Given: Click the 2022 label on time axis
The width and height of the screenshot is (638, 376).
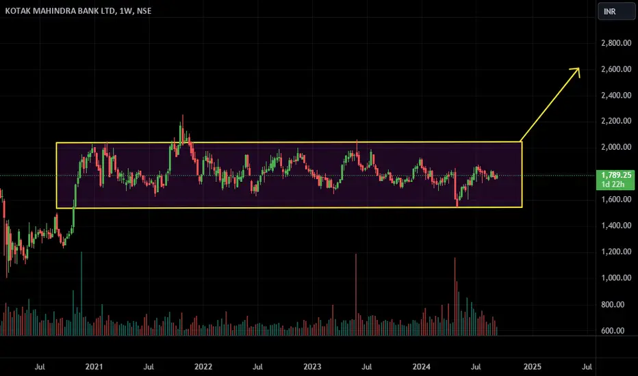Looking at the screenshot, I should click(x=203, y=366).
